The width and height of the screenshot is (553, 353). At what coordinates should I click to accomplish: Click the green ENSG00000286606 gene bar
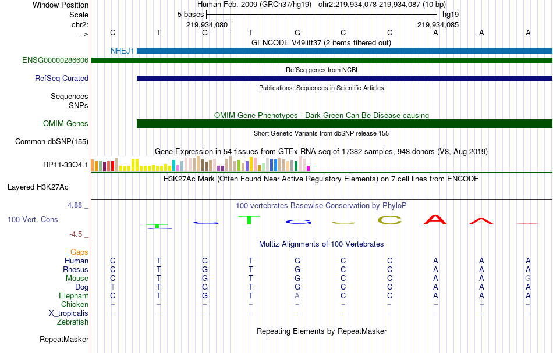click(322, 60)
